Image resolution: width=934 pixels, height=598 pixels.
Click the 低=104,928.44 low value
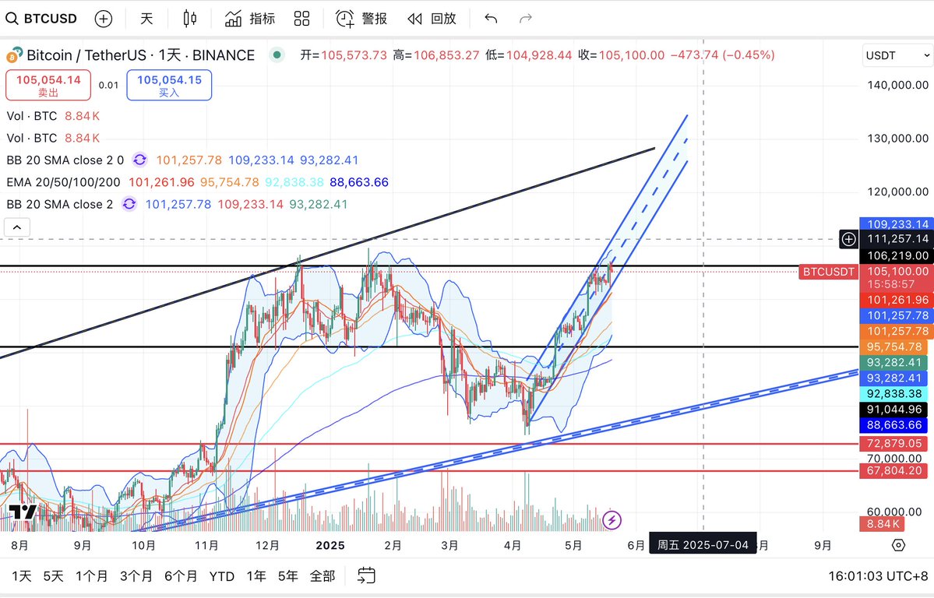coord(528,55)
